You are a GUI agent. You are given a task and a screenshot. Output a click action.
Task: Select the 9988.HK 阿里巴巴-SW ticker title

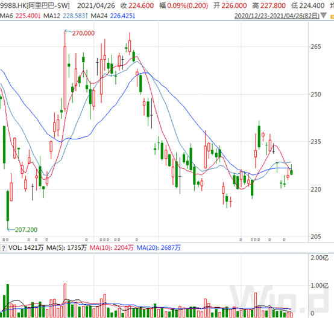(35, 5)
